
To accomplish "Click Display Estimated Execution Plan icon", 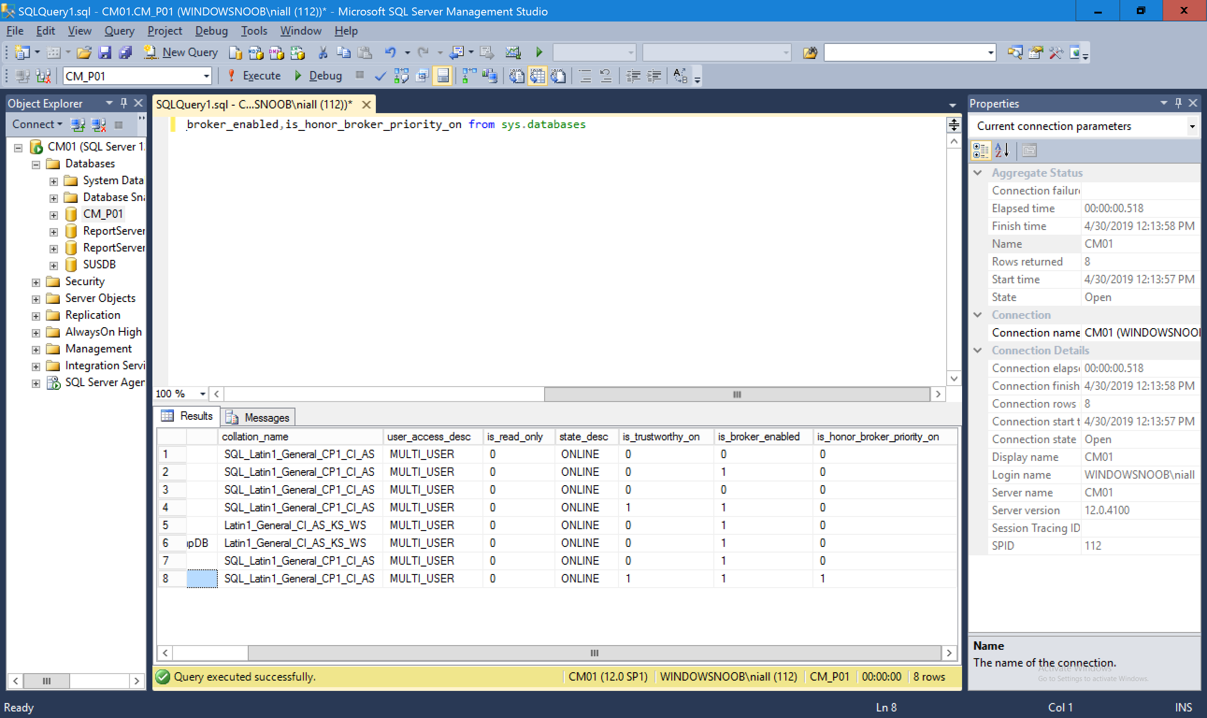I will tap(401, 76).
